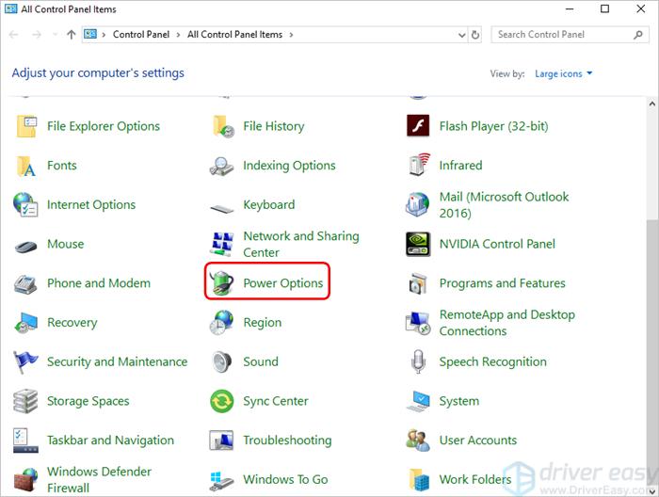Open File Explorer Options icon
The height and width of the screenshot is (497, 659).
point(26,126)
